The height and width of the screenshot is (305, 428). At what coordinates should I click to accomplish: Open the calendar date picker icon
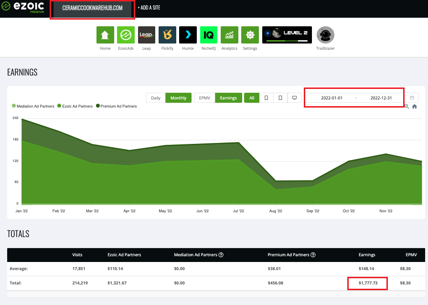(412, 98)
